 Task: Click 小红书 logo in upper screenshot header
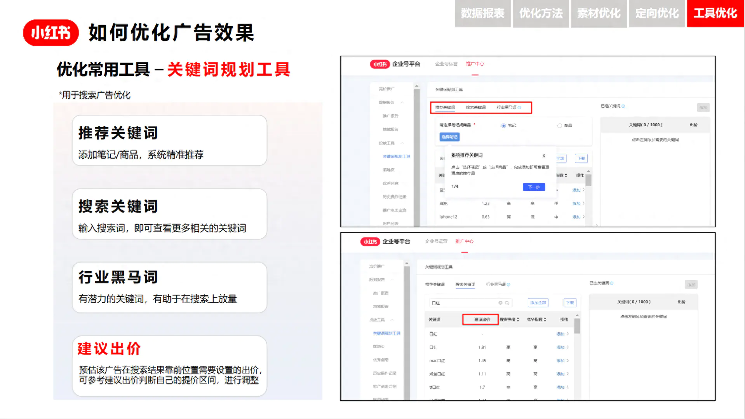380,64
